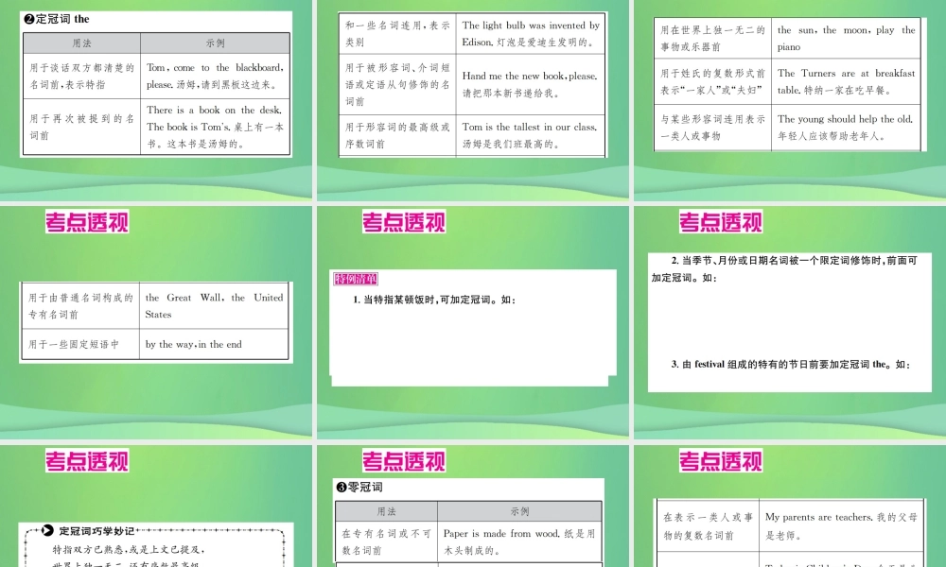The height and width of the screenshot is (567, 946).
Task: Click the example the sun, the moon, play the piano
Action: (x=846, y=38)
